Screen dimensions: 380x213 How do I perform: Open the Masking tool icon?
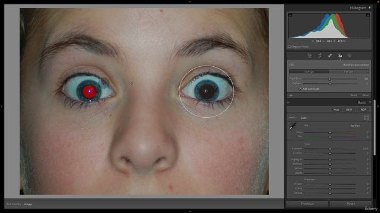click(x=349, y=56)
